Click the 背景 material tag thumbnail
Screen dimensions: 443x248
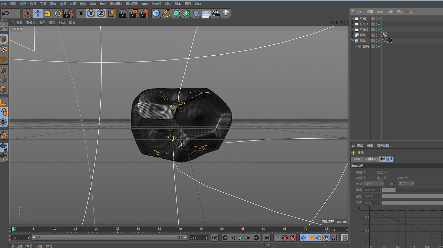(384, 35)
